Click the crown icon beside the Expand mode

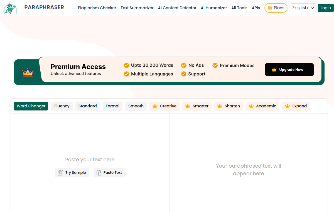[288, 106]
